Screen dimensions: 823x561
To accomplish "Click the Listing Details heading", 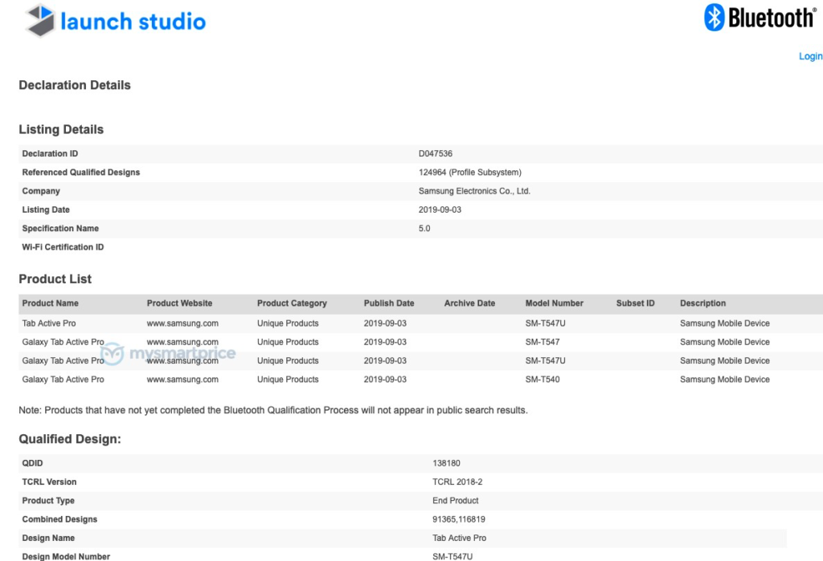I will pyautogui.click(x=61, y=129).
